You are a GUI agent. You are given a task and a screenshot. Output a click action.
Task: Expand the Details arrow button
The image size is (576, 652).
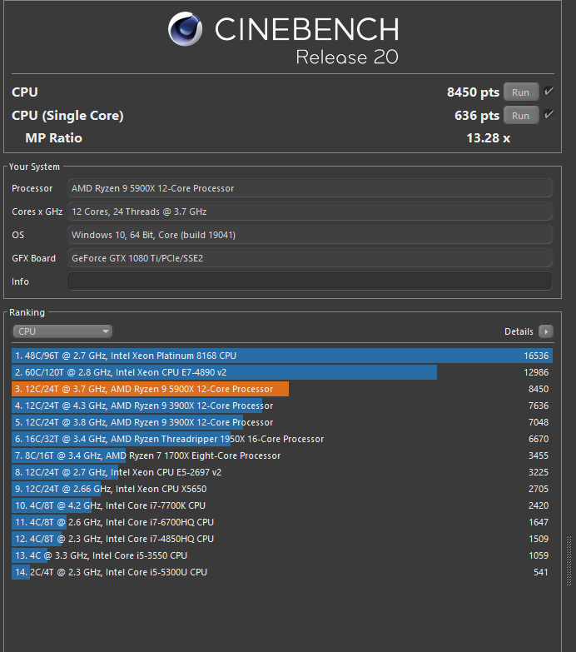[x=546, y=331]
